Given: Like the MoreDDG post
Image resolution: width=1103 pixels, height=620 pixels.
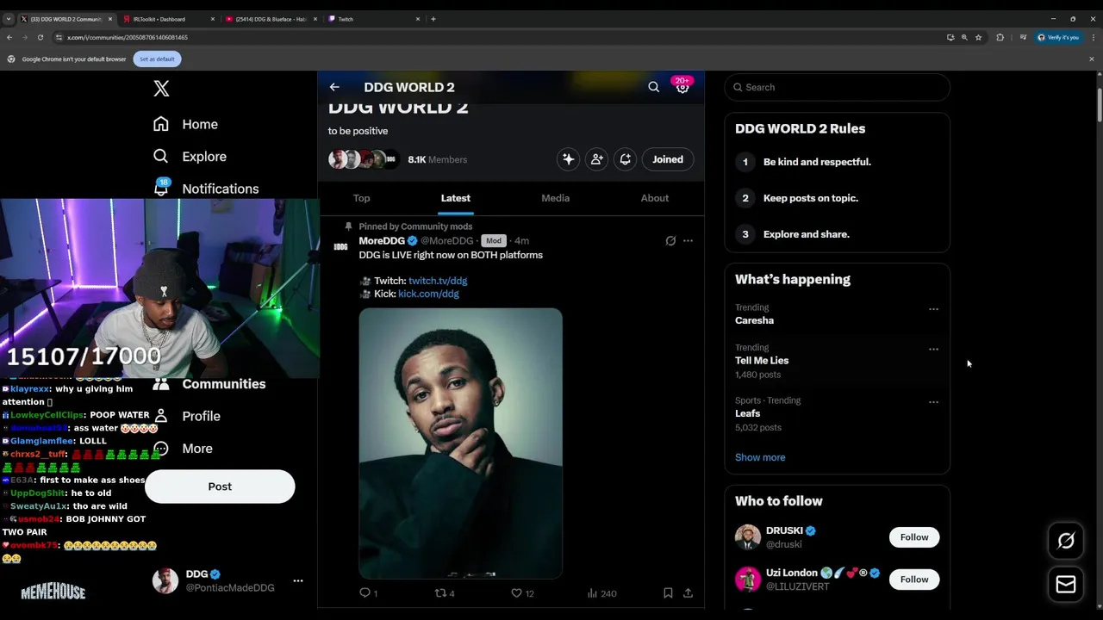Looking at the screenshot, I should tap(522, 593).
